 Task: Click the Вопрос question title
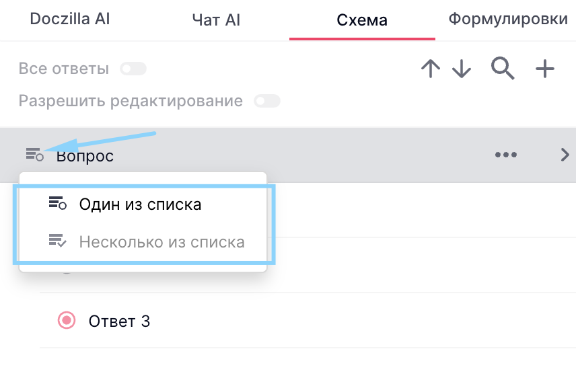[x=85, y=156]
